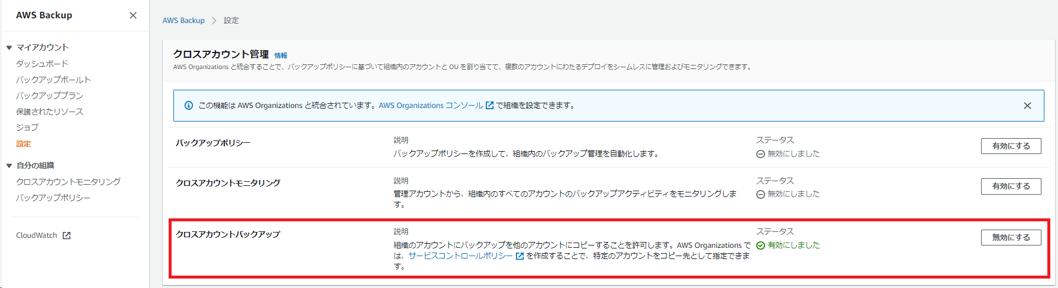Viewport: 1058px width, 288px height.
Task: Click disabled status icon for バックアップポリシー
Action: click(760, 154)
